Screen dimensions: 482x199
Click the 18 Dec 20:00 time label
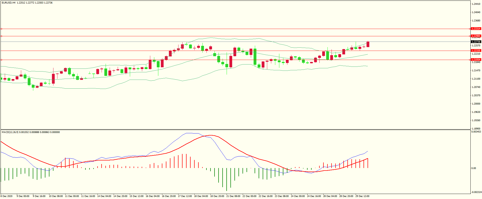217,196
